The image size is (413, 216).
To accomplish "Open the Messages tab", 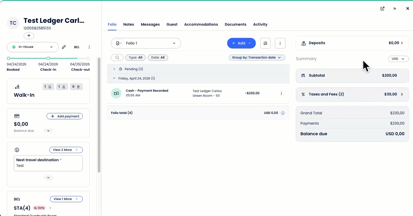I will (x=150, y=24).
